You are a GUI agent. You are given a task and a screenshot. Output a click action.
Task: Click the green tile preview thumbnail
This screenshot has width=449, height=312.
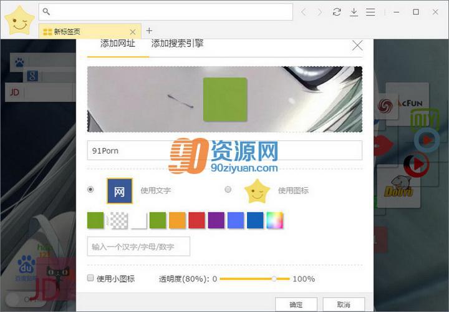(225, 99)
